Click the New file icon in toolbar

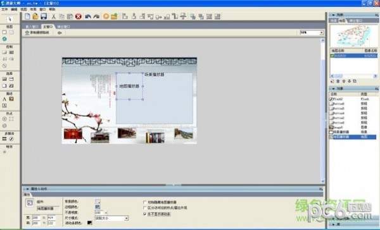(x=28, y=16)
